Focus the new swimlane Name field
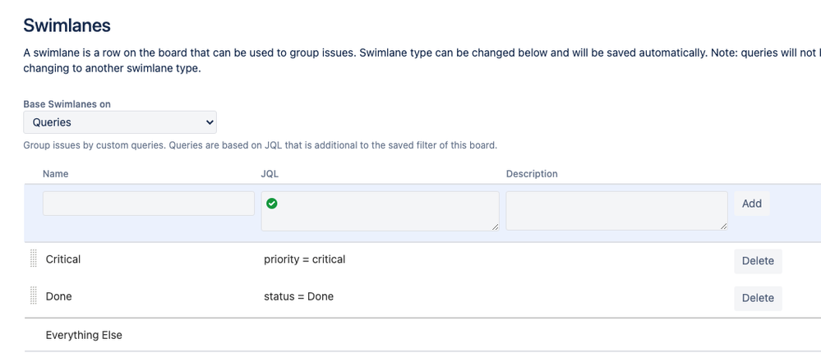The image size is (821, 362). pos(149,204)
